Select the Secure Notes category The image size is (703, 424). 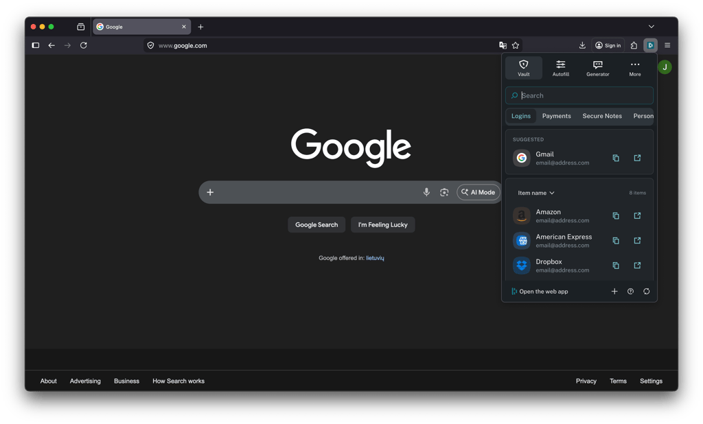(x=602, y=116)
